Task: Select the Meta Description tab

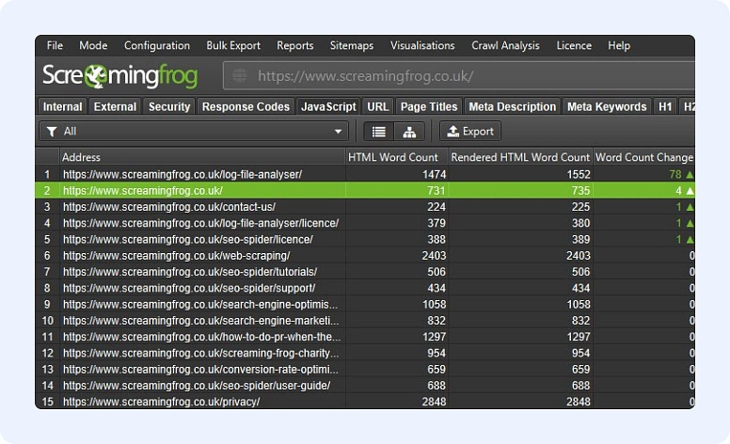Action: point(512,106)
